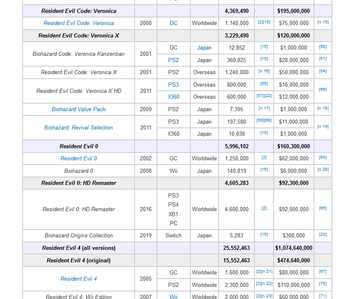Jump to note [n 15]
This screenshot has height=299, width=344.
click(323, 22)
